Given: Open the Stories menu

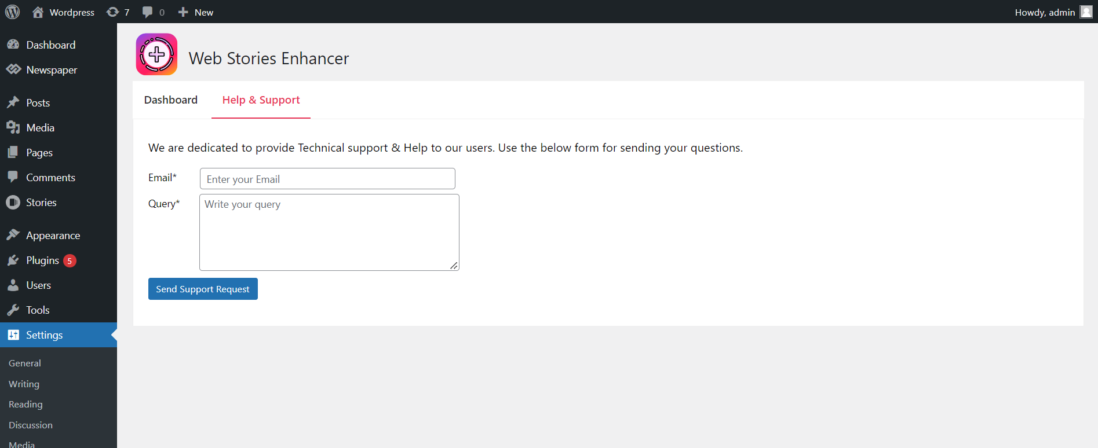Looking at the screenshot, I should [41, 203].
